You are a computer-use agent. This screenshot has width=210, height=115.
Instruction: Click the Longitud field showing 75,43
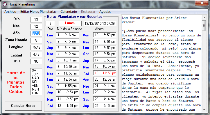click(36, 47)
